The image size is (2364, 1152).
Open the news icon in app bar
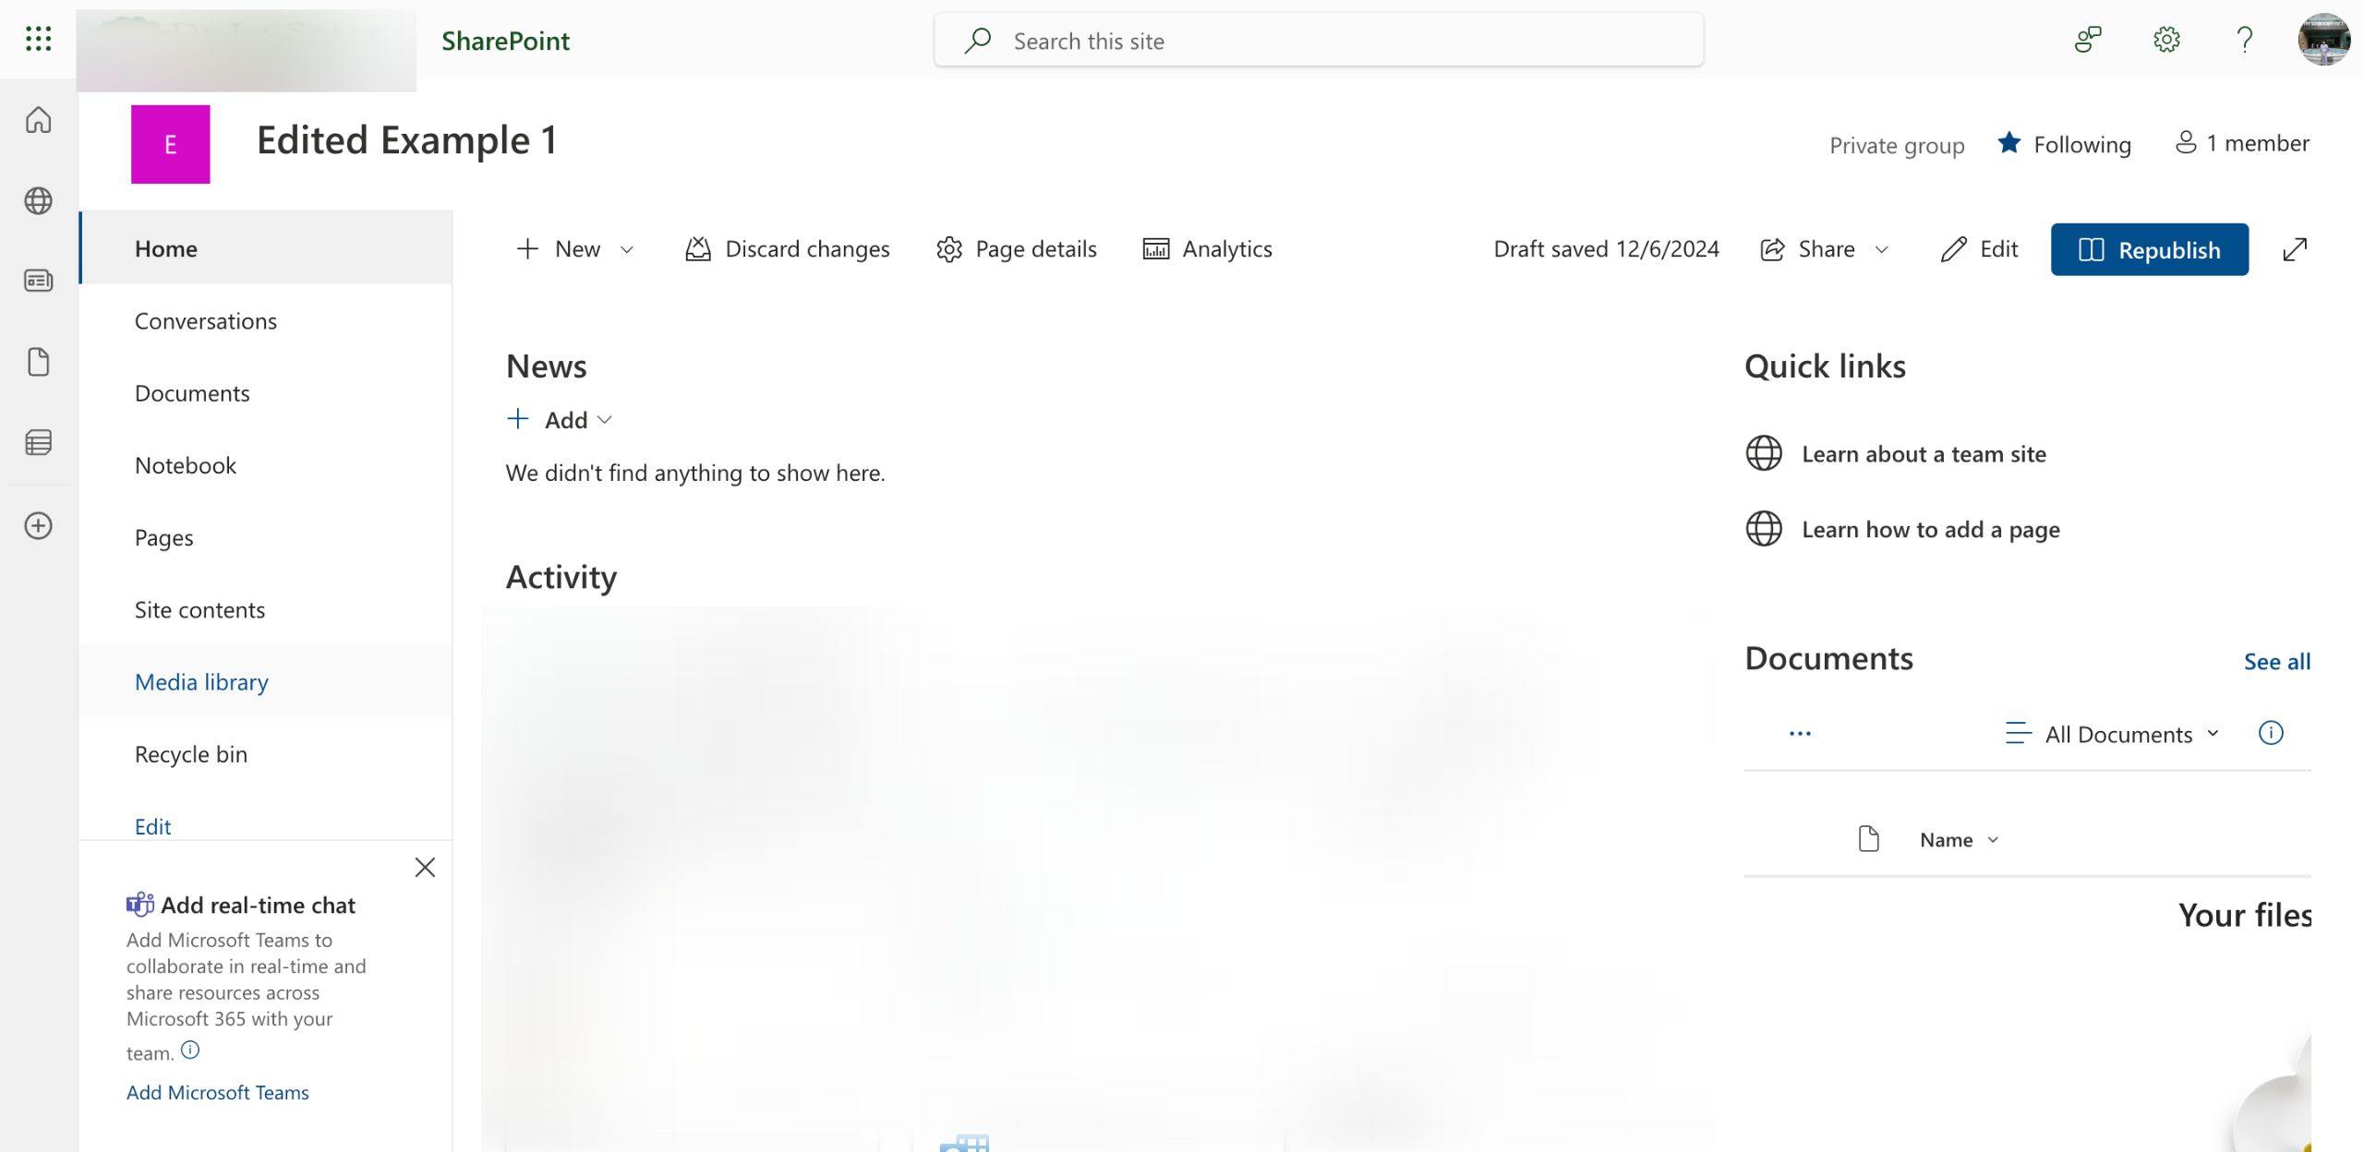38,281
